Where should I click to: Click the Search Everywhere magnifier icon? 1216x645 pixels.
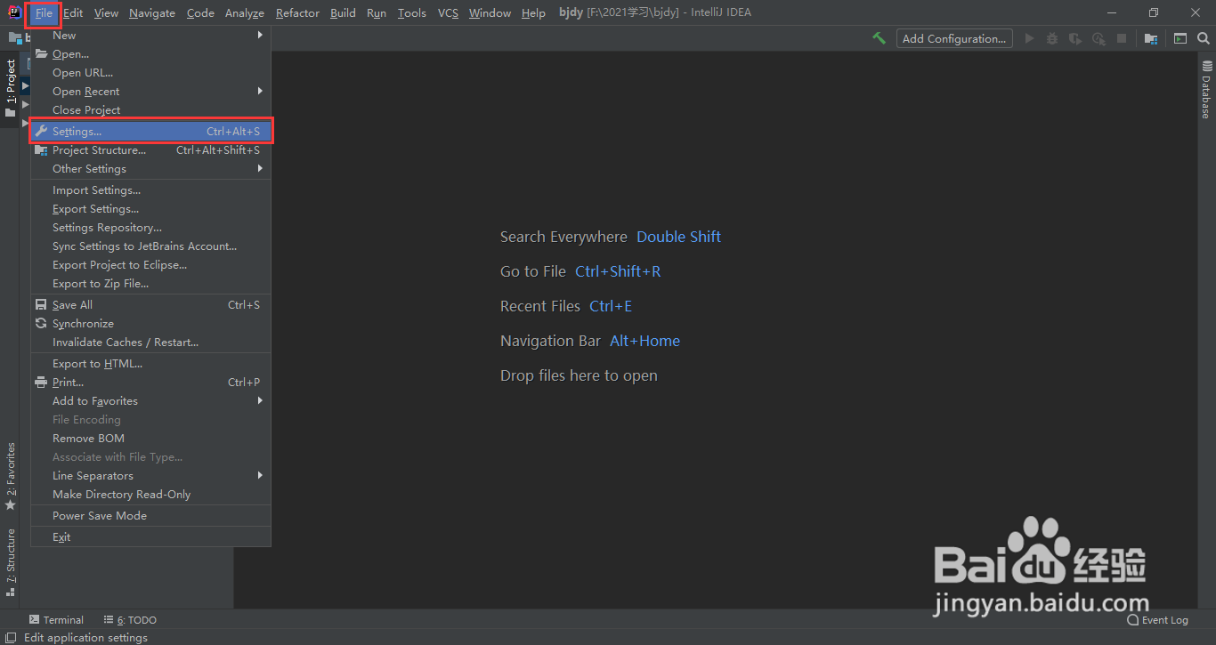click(x=1204, y=38)
